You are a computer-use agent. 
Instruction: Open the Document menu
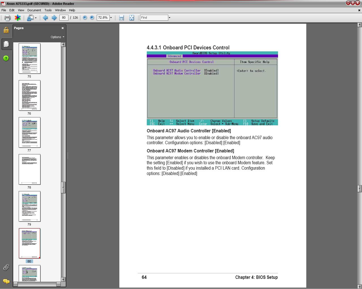click(x=34, y=10)
